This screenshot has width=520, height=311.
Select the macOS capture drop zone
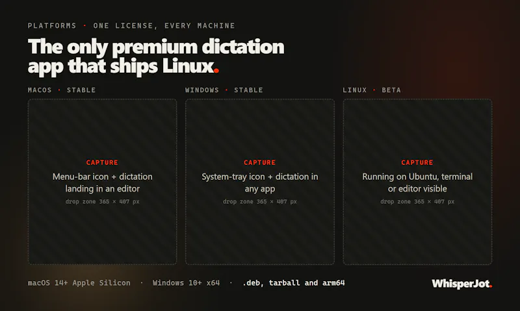point(103,182)
